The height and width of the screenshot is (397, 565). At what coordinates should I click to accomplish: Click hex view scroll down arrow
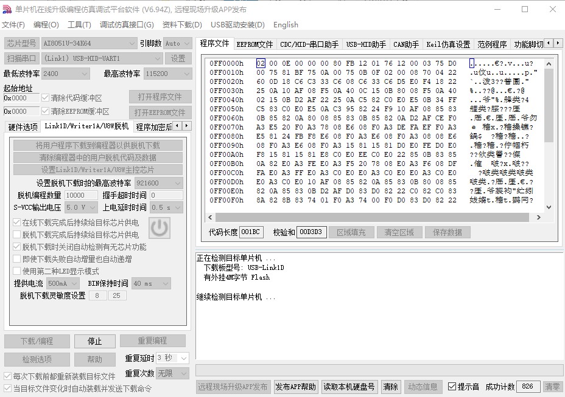pos(549,207)
